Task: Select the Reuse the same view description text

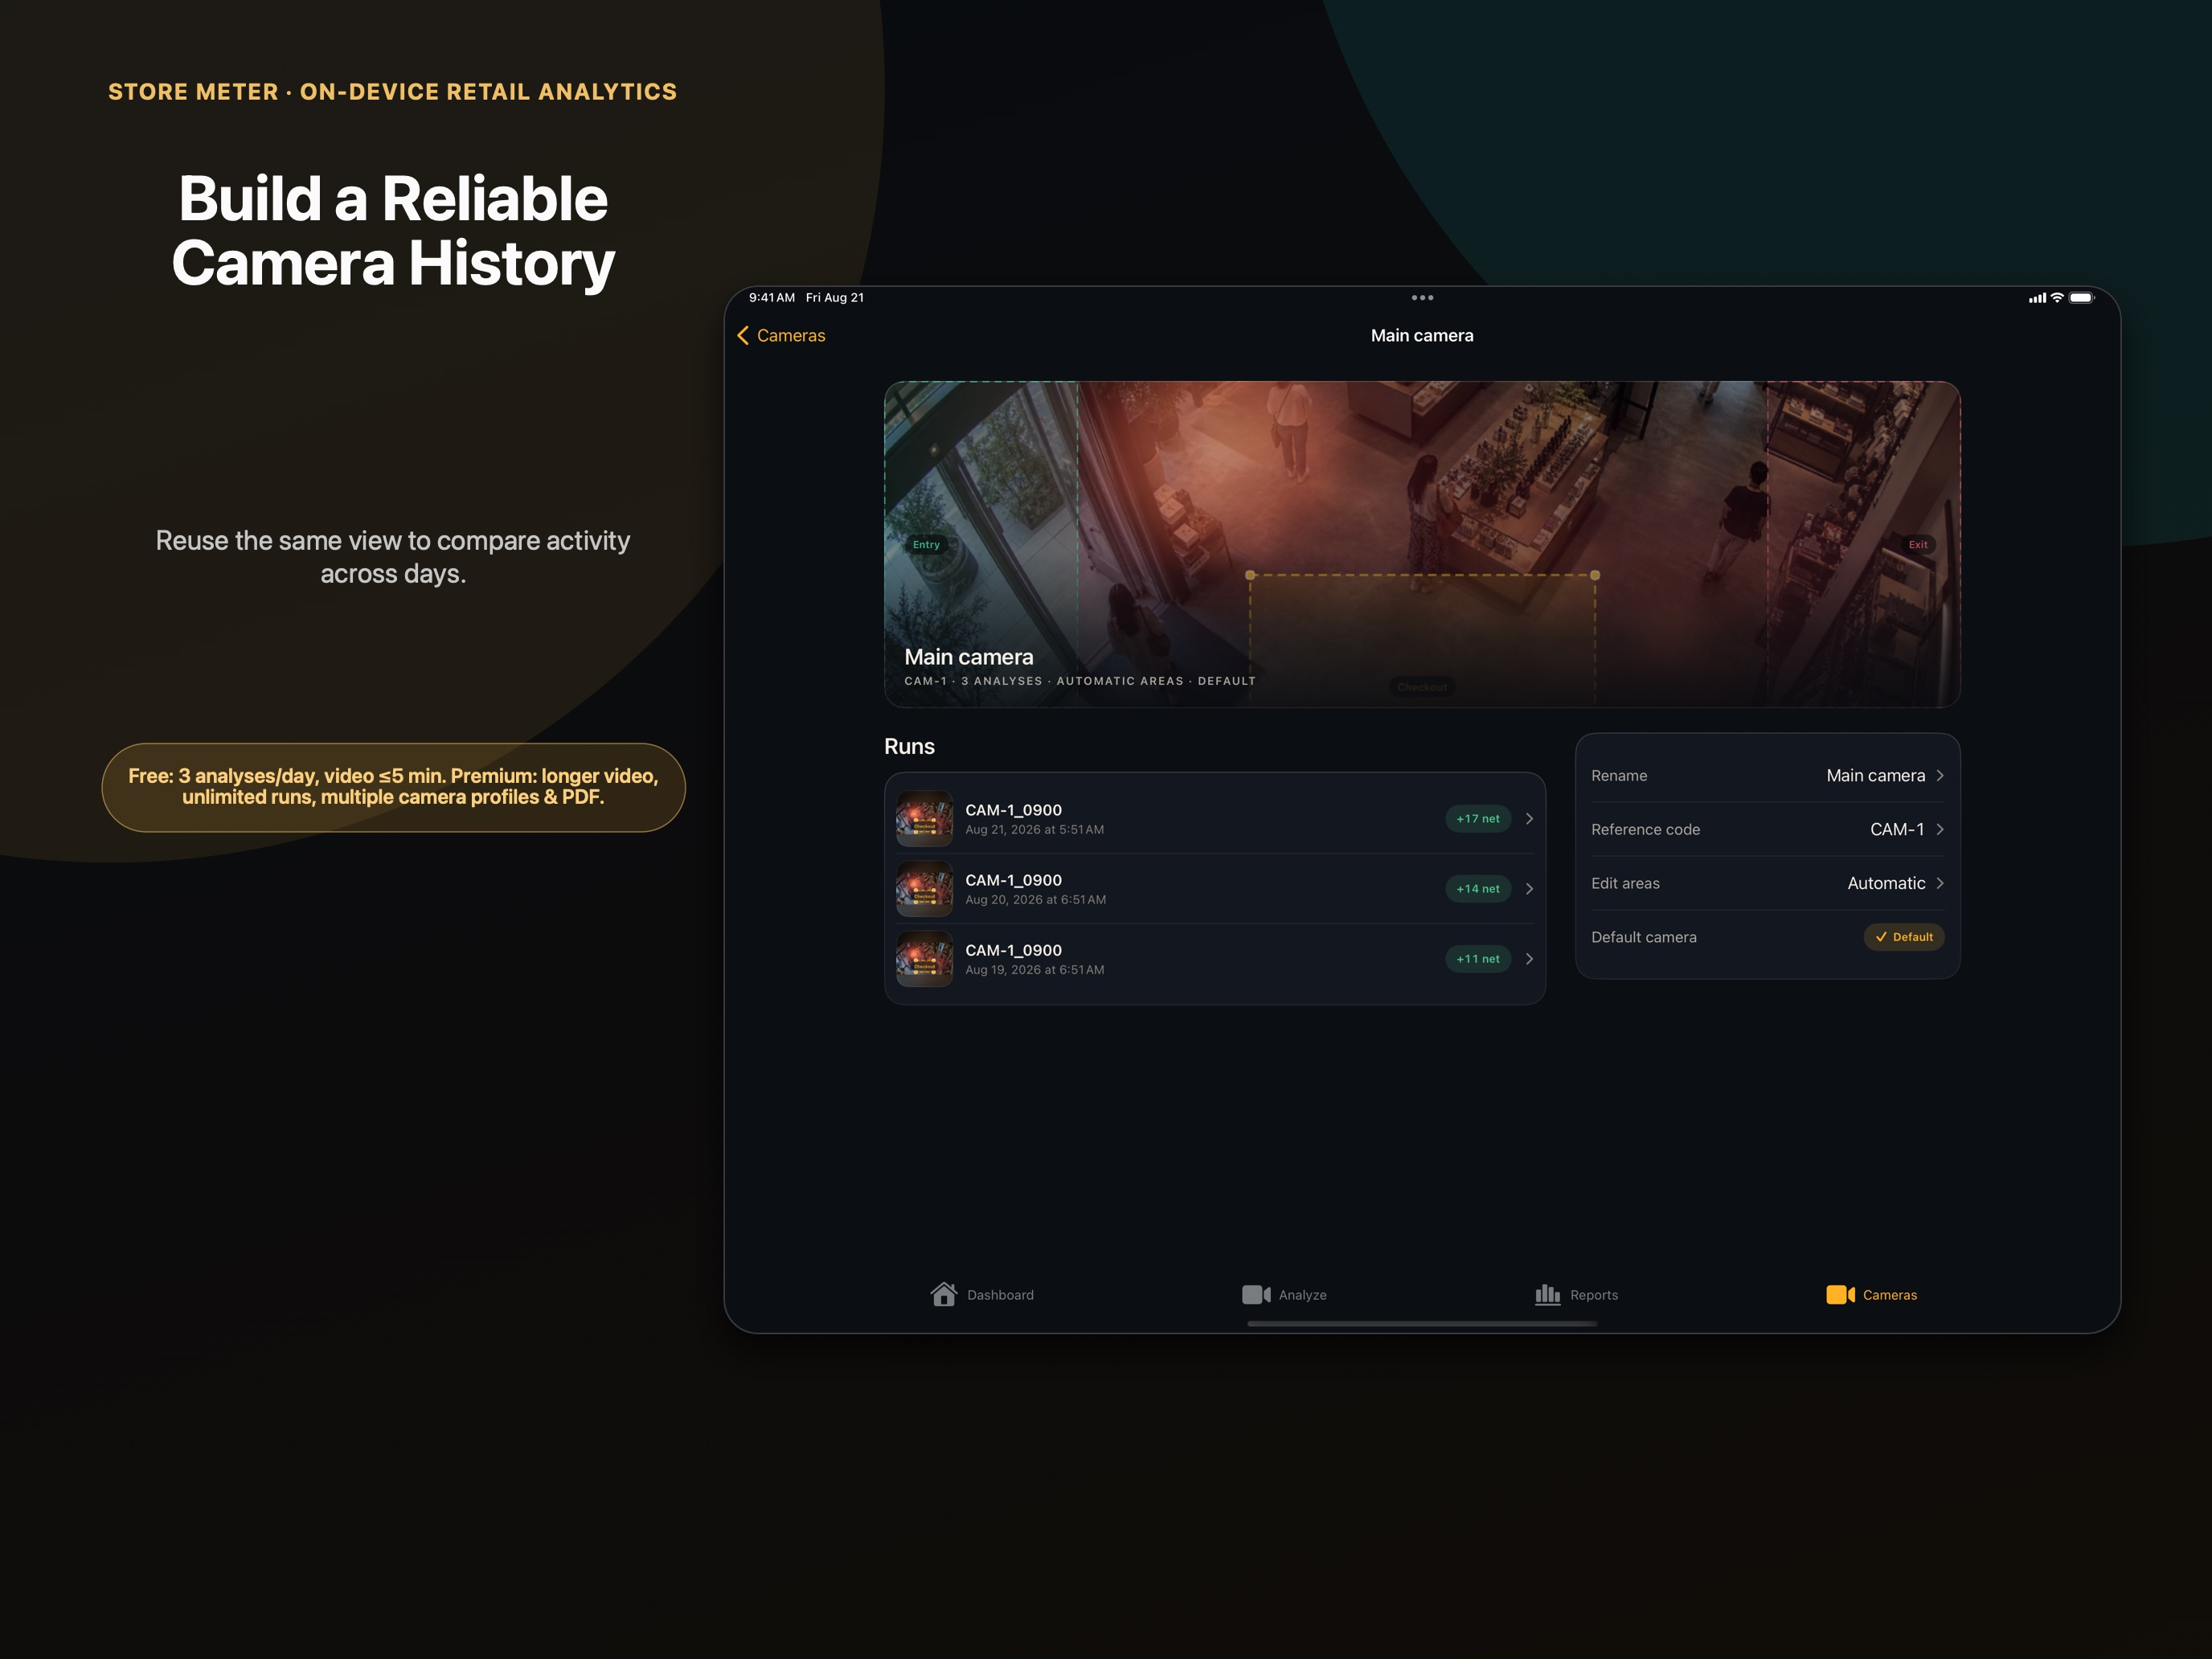Action: 393,557
